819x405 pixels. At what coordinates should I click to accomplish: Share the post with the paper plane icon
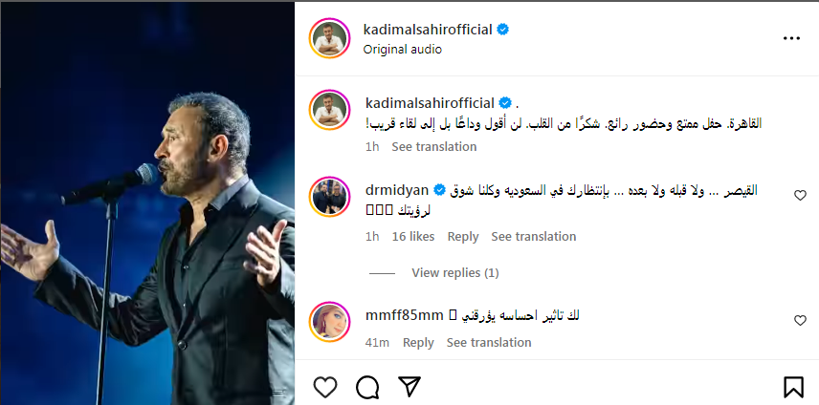pos(409,386)
